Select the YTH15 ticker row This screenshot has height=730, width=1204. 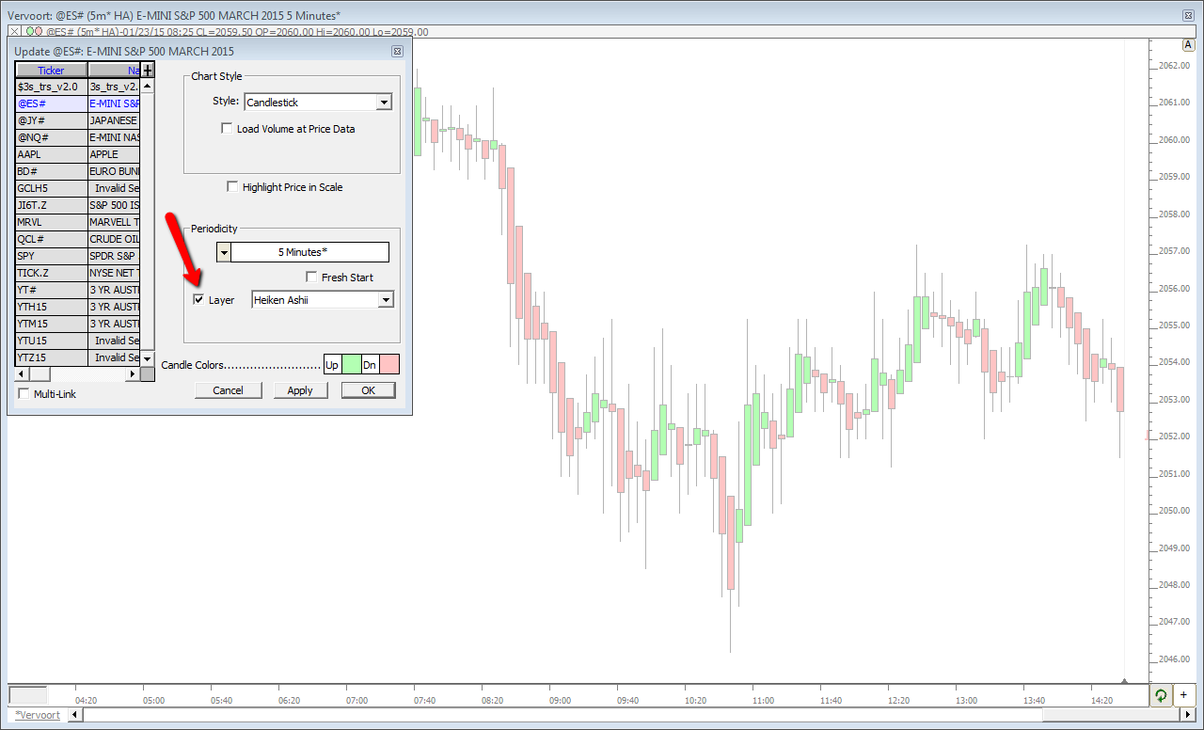(x=78, y=307)
